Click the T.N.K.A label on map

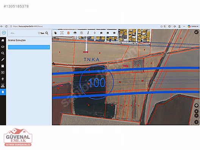pos(91,59)
